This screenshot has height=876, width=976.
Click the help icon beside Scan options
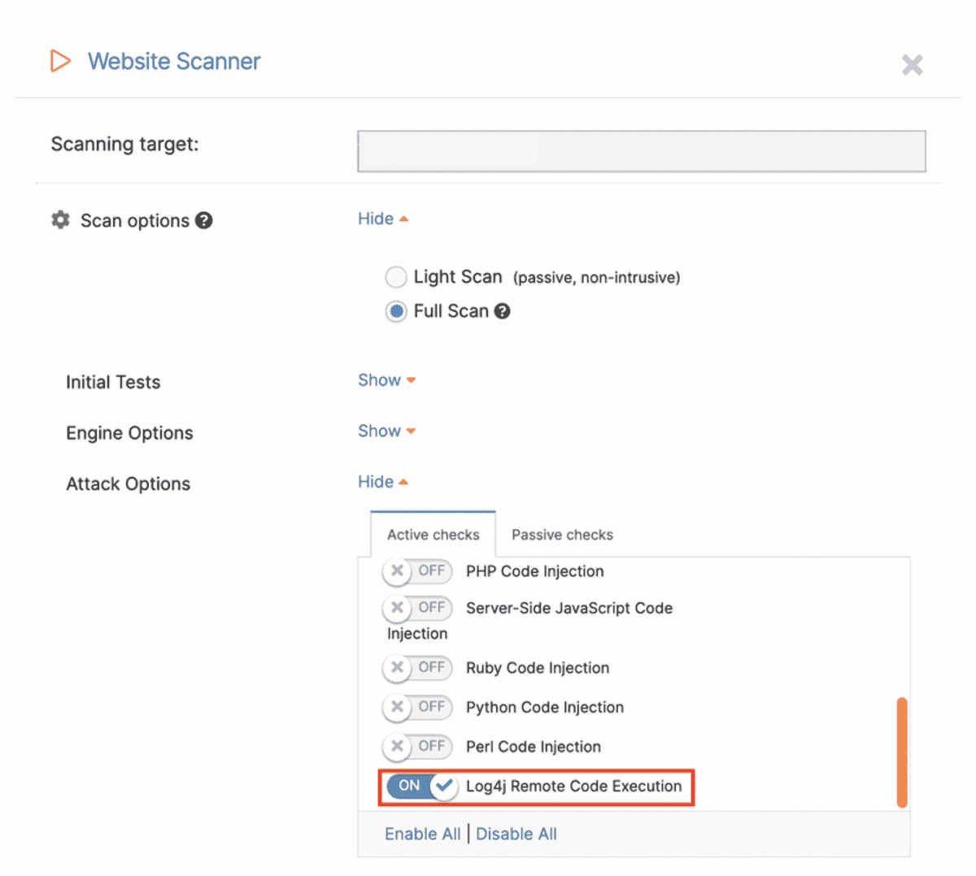204,219
